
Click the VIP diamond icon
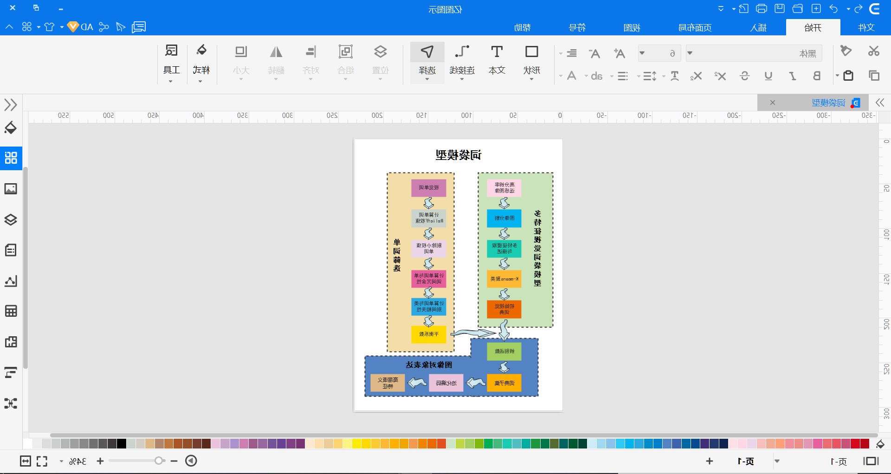pyautogui.click(x=73, y=27)
